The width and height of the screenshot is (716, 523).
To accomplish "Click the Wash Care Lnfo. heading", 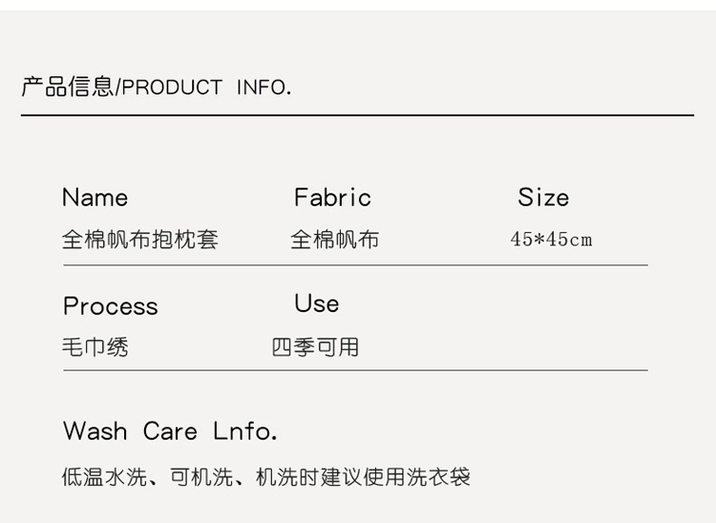I will (x=170, y=431).
